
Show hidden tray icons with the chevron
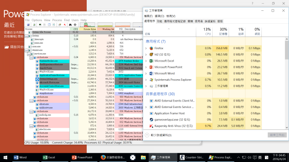pyautogui.click(x=238, y=158)
